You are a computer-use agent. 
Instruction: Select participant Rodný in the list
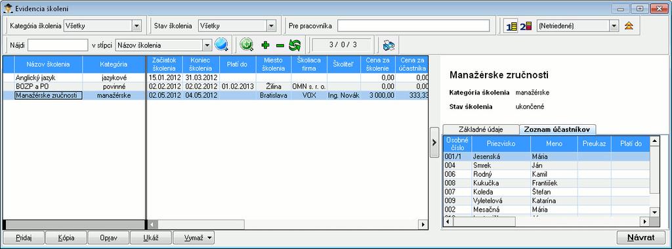(x=547, y=174)
